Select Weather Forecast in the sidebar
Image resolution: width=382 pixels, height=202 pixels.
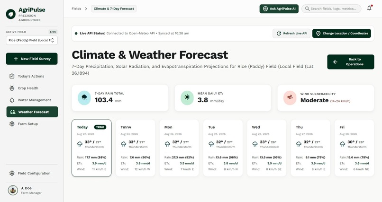click(32, 112)
